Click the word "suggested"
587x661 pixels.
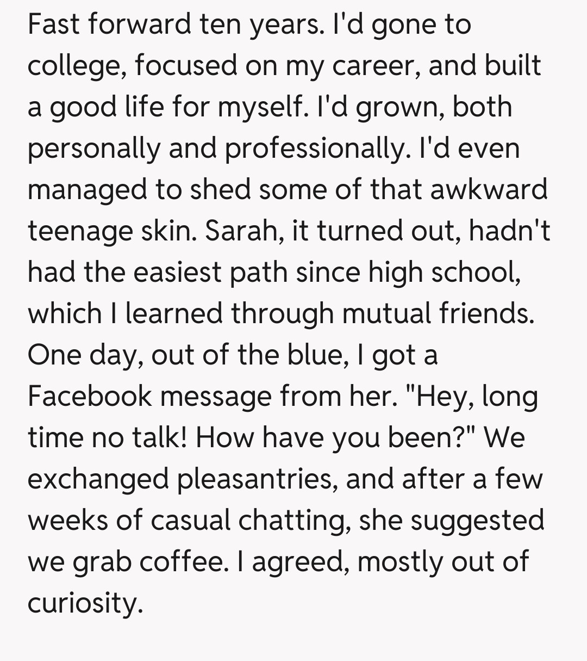477,521
